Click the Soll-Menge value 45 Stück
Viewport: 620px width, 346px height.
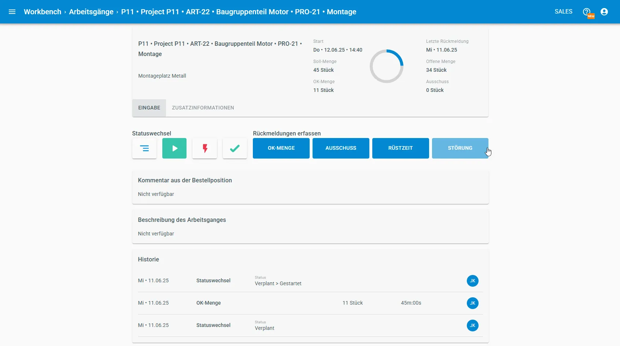(x=324, y=70)
